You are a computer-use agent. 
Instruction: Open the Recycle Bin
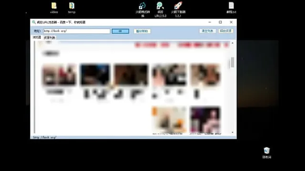tap(267, 153)
